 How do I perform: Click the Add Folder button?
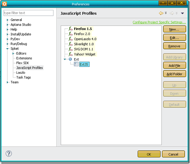pos(174,74)
